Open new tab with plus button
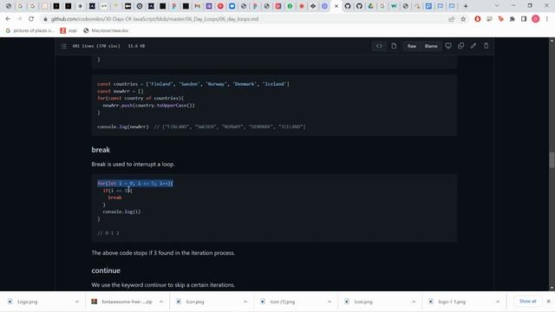 [466, 6]
